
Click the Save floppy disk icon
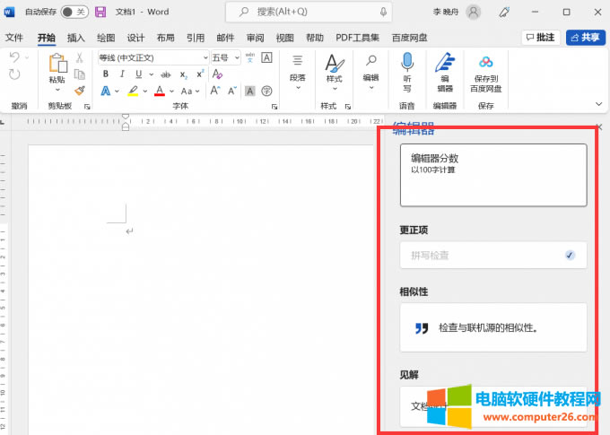pos(100,12)
